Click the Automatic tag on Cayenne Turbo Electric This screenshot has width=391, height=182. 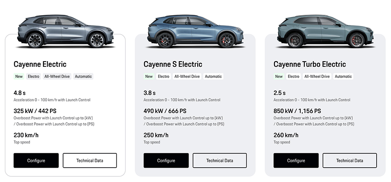coord(343,77)
